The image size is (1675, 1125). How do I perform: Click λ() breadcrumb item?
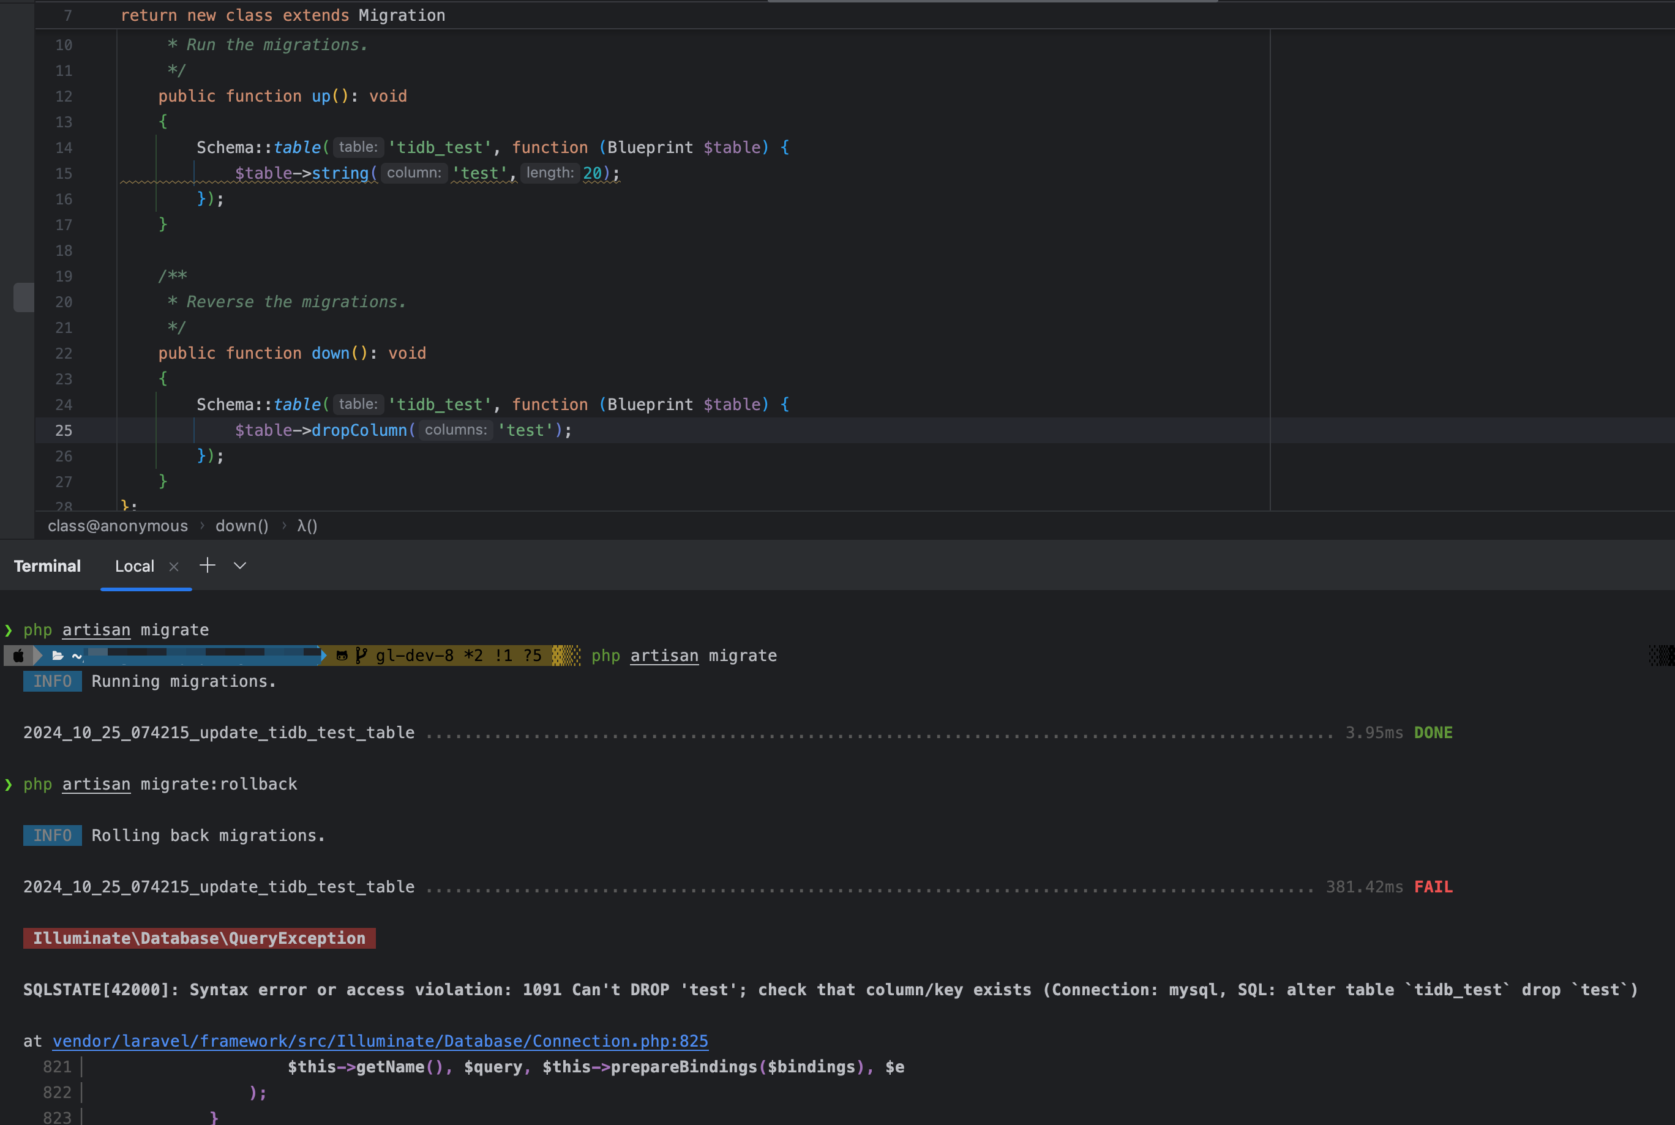(307, 526)
